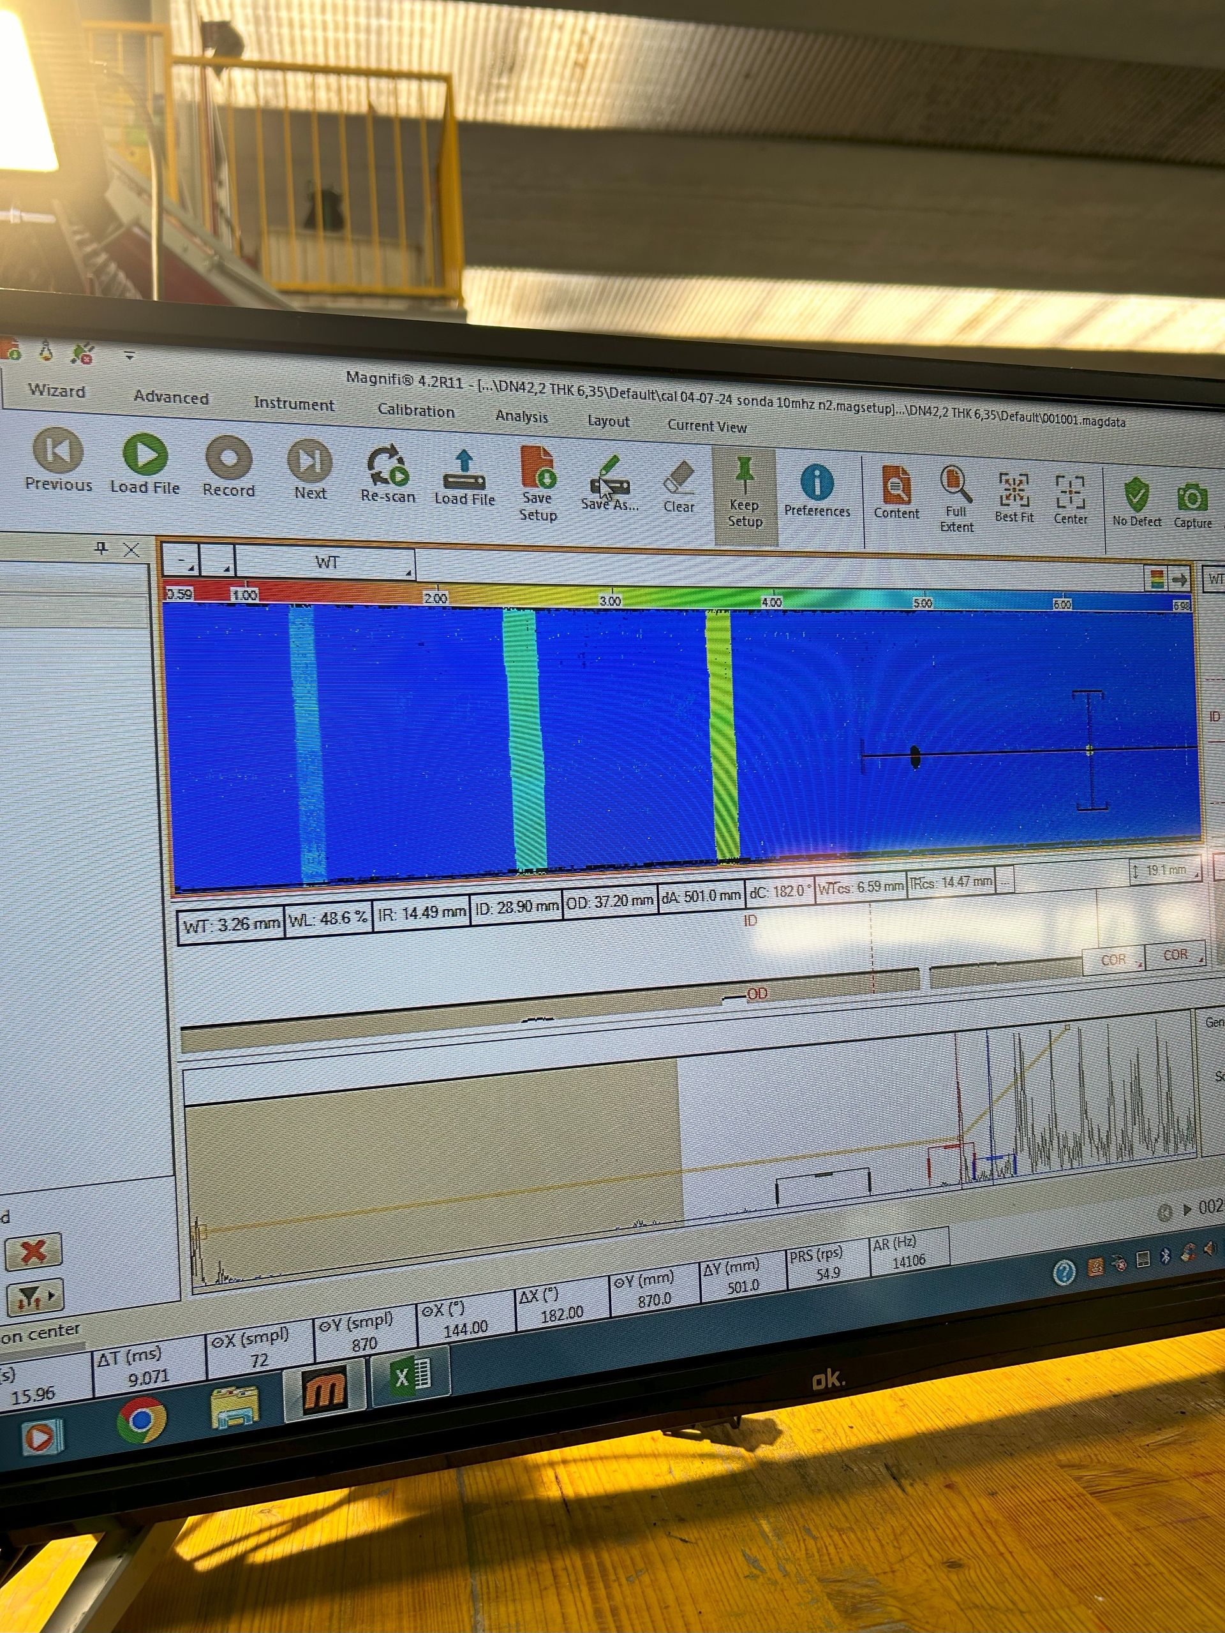Open the second small dropdown left of WT
This screenshot has height=1633, width=1225.
click(218, 560)
